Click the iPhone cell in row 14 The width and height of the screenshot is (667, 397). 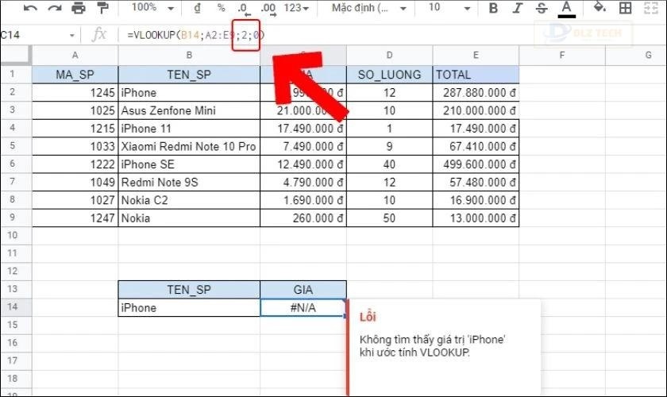pyautogui.click(x=189, y=307)
